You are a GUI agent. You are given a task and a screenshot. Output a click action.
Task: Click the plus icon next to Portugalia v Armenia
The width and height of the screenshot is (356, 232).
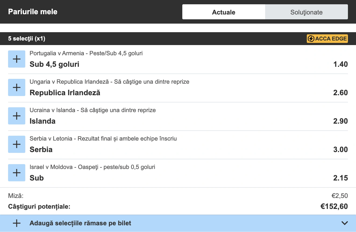tap(17, 59)
